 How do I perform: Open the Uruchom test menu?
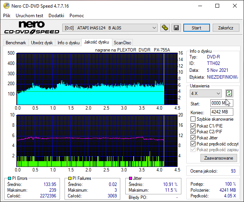pos(29,16)
